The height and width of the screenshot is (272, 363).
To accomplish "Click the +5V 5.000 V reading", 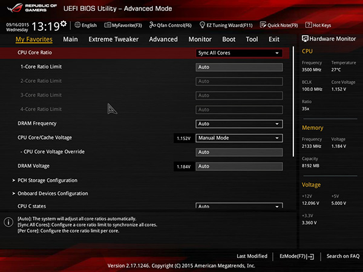I will pos(339,203).
